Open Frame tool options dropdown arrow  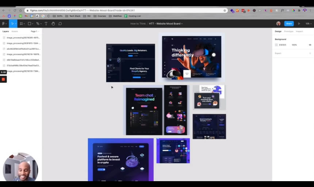[24, 24]
